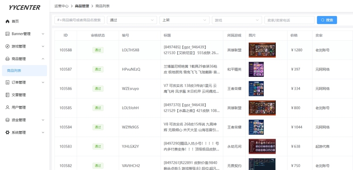This screenshot has width=353, height=170.
Task: Open the product image for row 103586
Action: [256, 88]
